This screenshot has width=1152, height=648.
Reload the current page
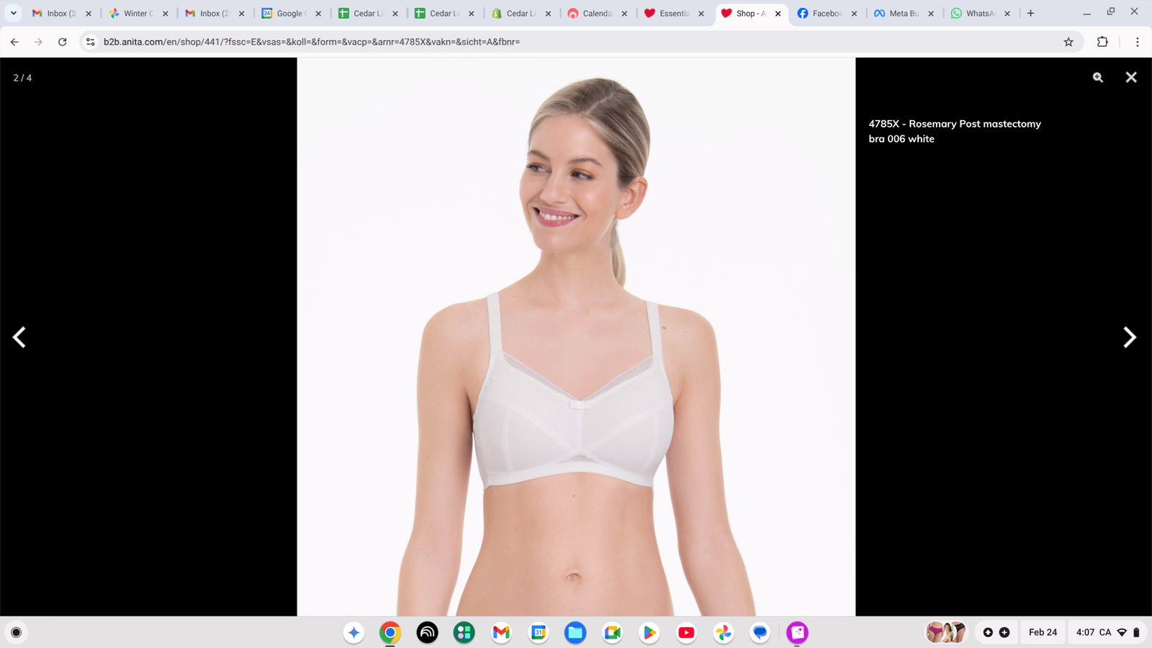coord(63,42)
